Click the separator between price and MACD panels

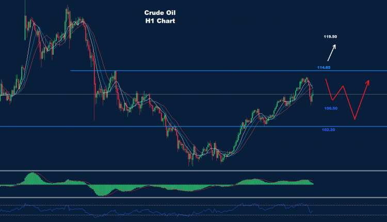pyautogui.click(x=193, y=170)
